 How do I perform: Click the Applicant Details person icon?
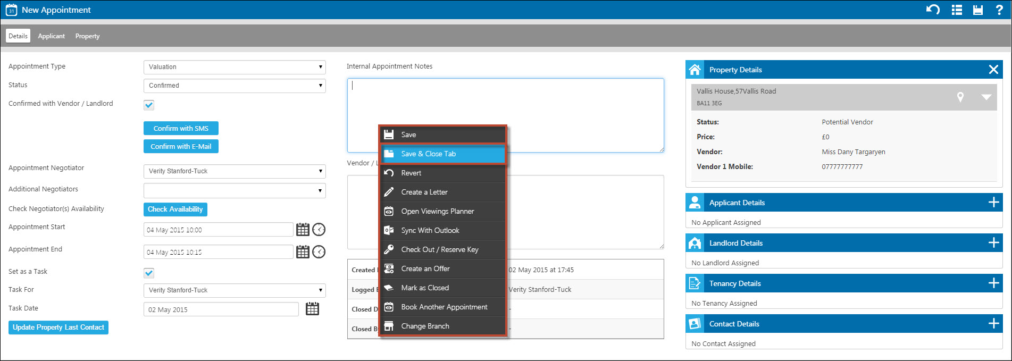click(695, 202)
